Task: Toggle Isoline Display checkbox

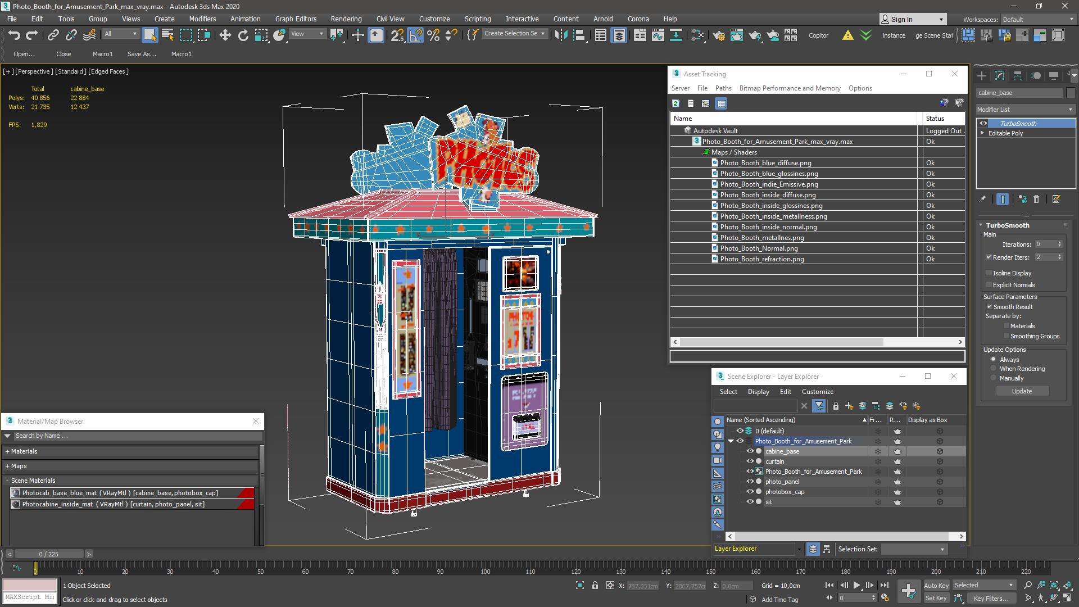Action: click(x=989, y=273)
